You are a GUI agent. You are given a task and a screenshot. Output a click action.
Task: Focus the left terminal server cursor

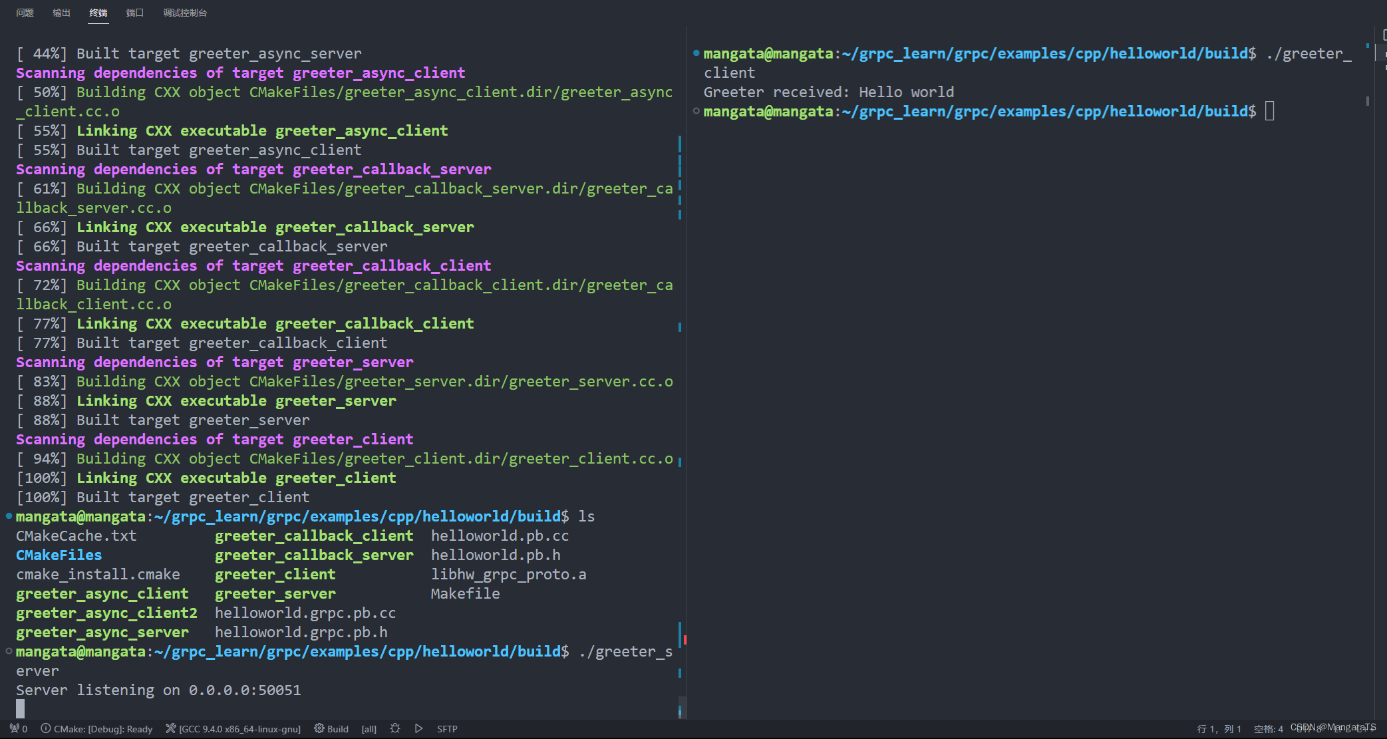coord(21,708)
